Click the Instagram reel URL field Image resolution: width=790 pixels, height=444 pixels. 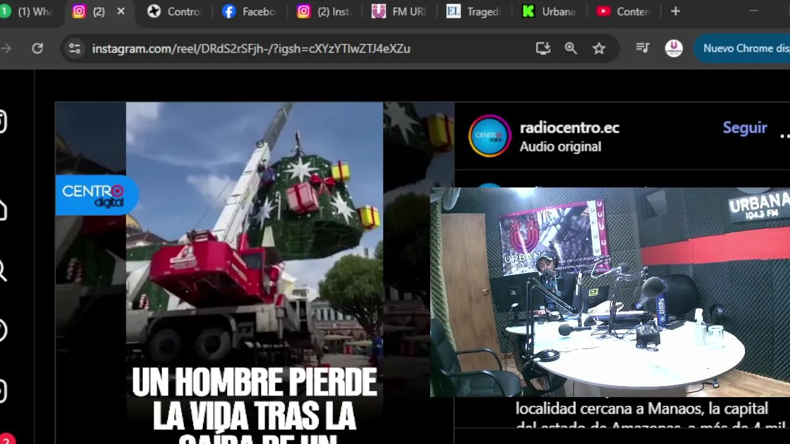[x=251, y=48]
